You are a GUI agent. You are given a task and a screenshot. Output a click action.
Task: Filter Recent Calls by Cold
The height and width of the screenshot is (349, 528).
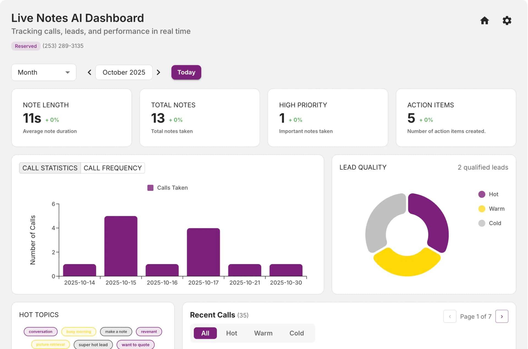pos(296,333)
